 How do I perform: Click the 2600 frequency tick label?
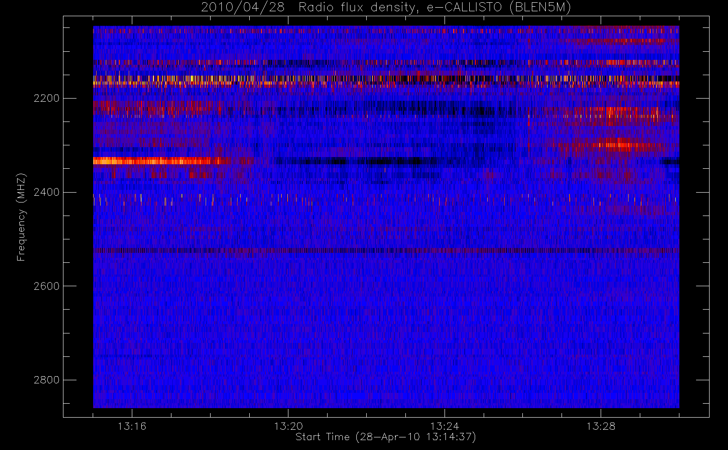click(x=46, y=286)
